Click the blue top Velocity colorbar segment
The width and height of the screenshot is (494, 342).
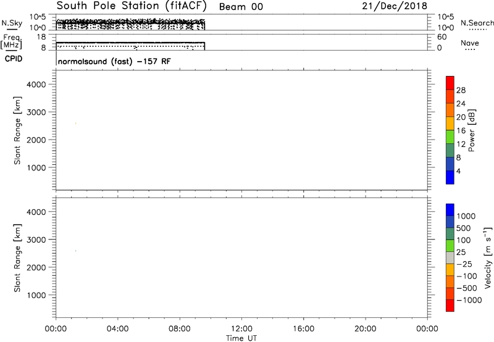coord(450,210)
